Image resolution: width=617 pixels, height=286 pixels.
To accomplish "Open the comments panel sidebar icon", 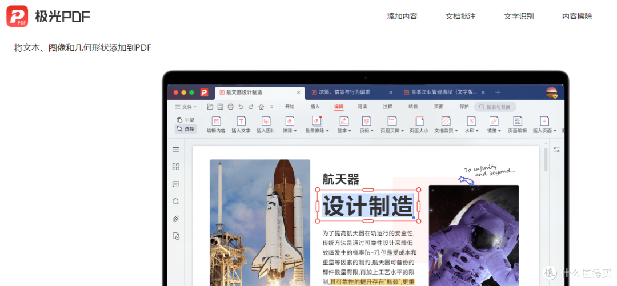I will coord(176,184).
